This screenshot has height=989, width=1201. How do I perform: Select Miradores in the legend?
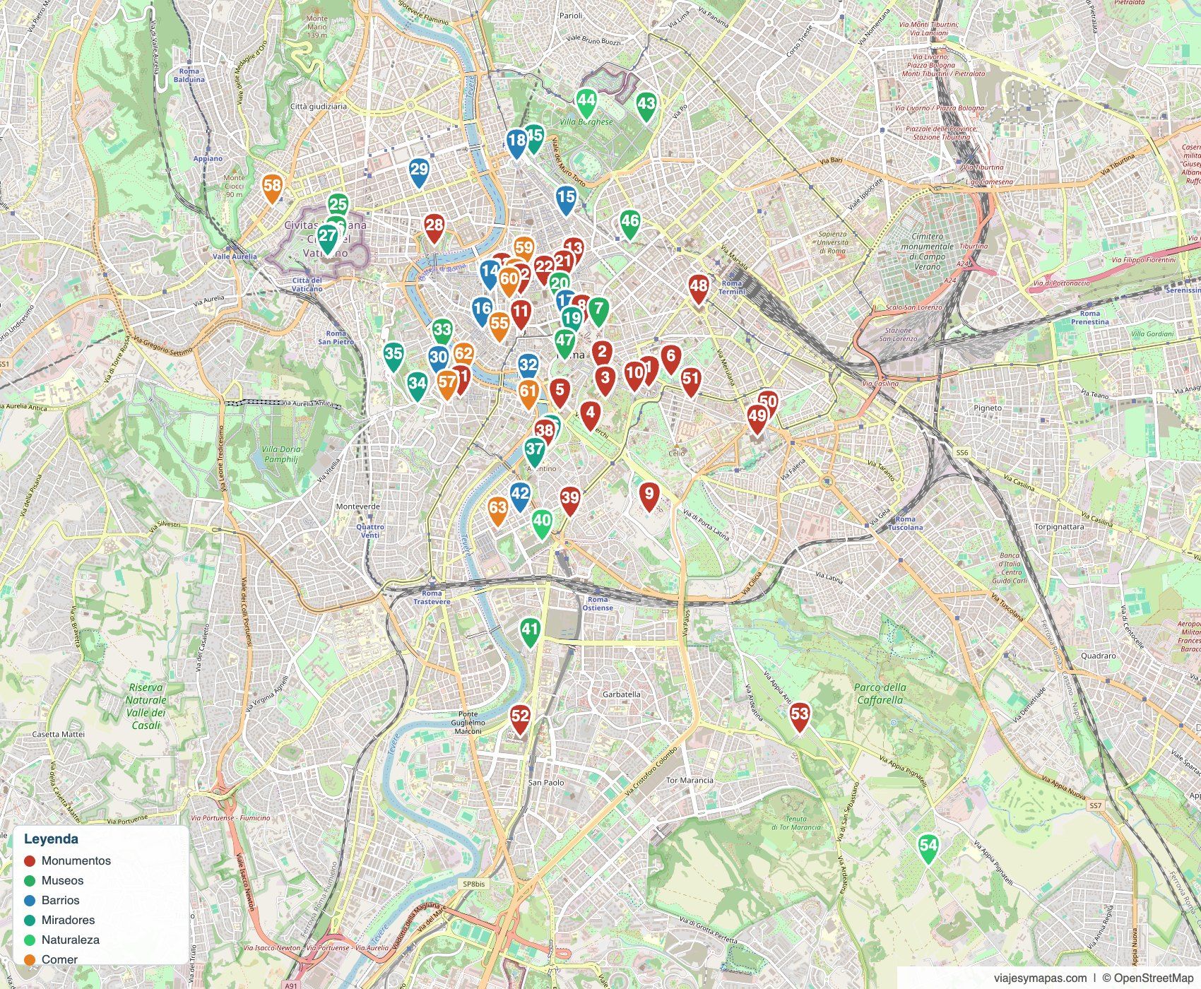click(x=68, y=920)
